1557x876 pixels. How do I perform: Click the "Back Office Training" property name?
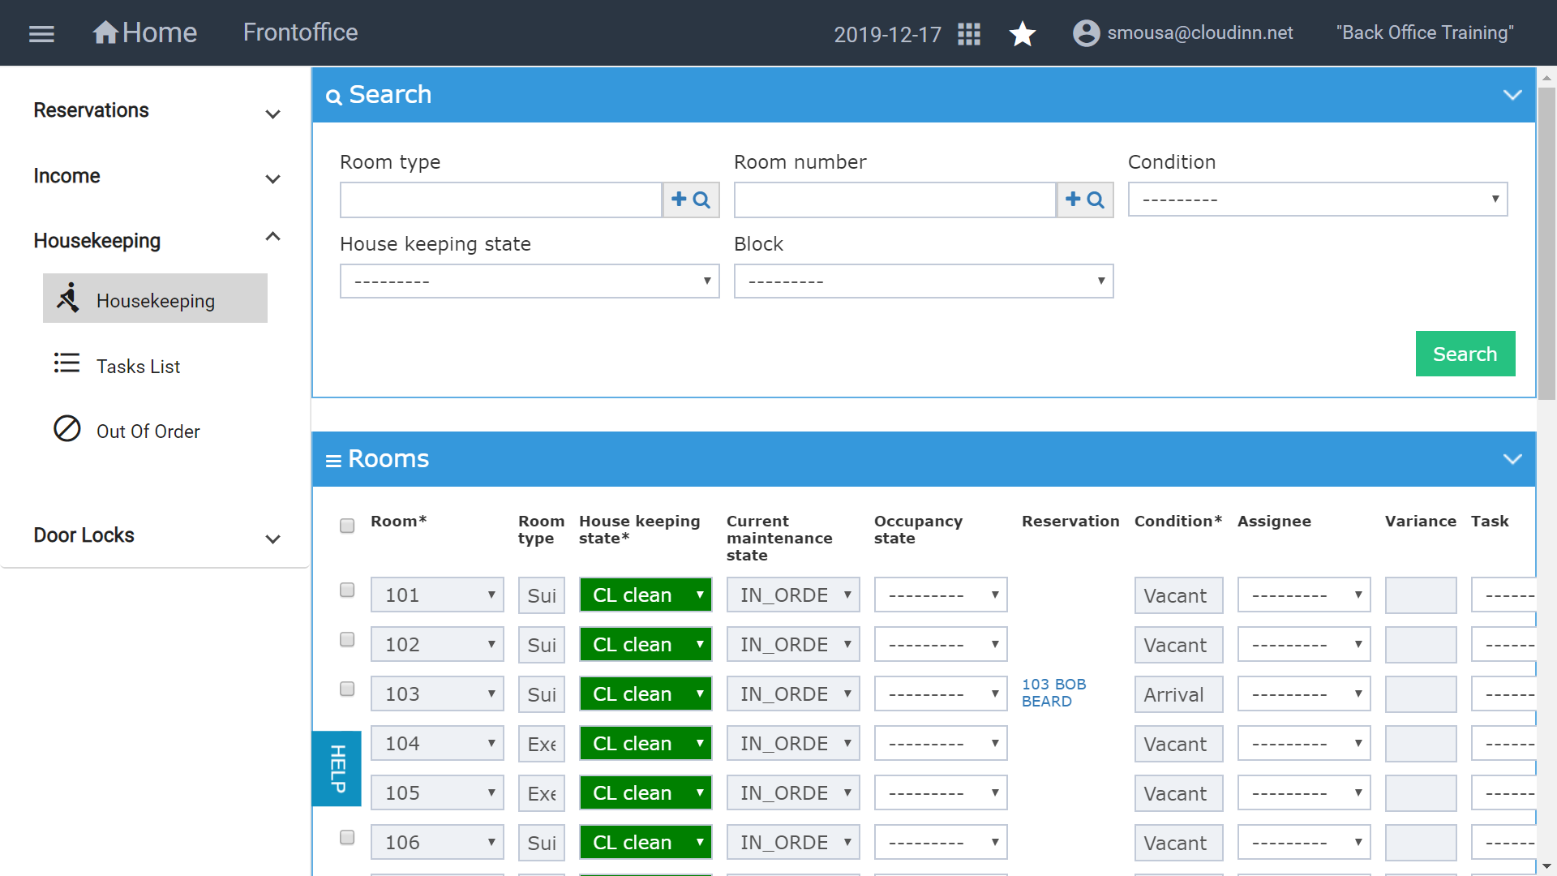click(x=1425, y=32)
